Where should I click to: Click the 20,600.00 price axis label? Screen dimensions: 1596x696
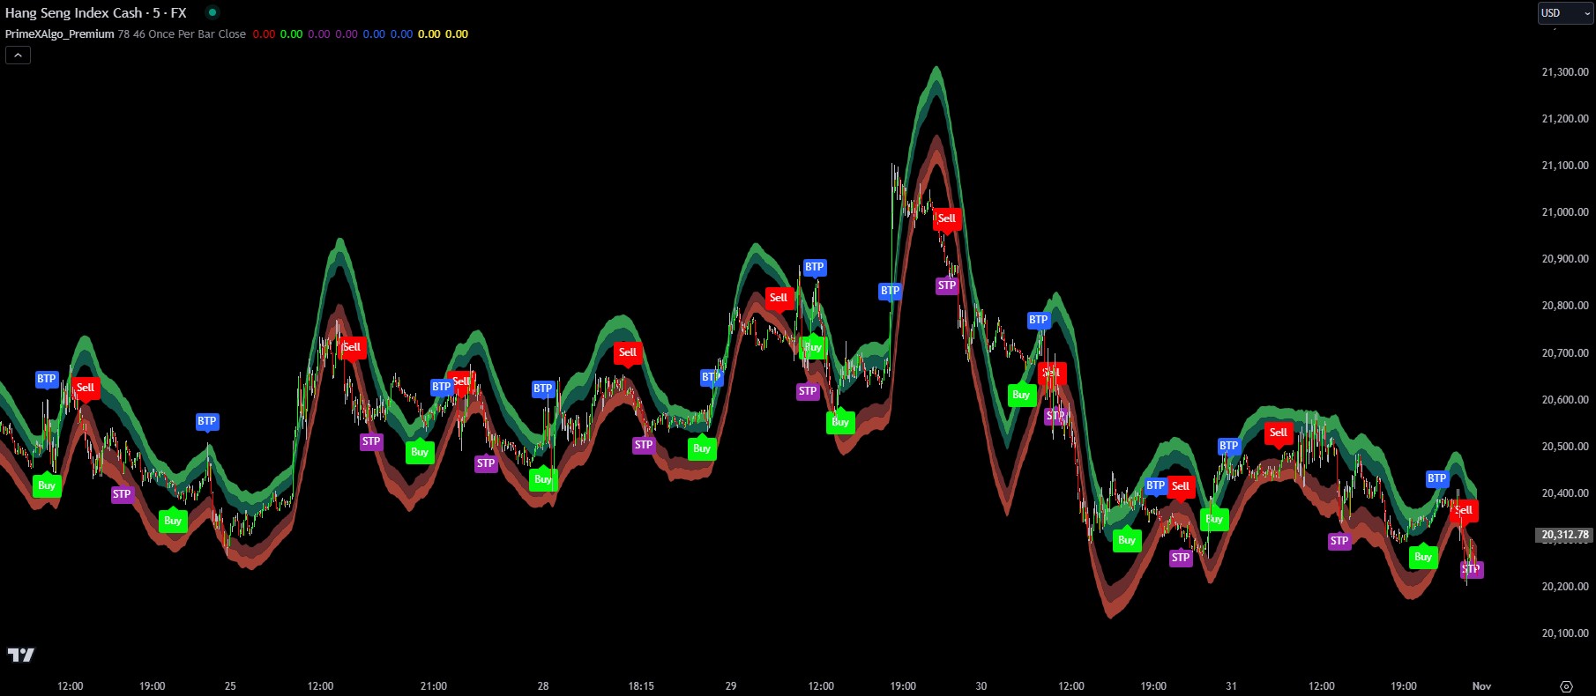click(1565, 400)
